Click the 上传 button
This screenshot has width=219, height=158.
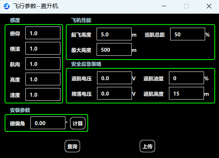click(147, 146)
